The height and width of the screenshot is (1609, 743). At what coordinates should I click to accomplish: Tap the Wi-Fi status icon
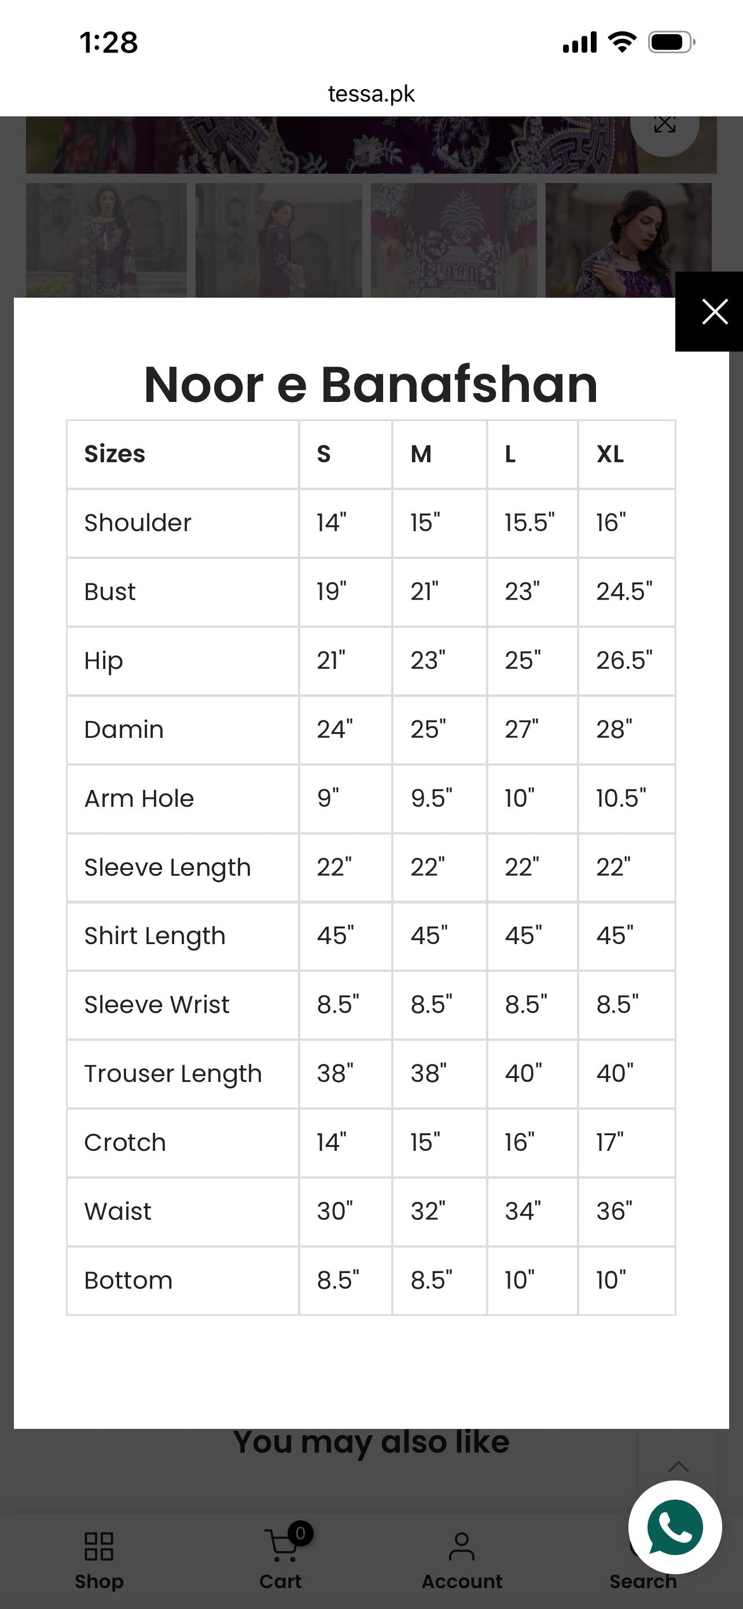(x=622, y=42)
